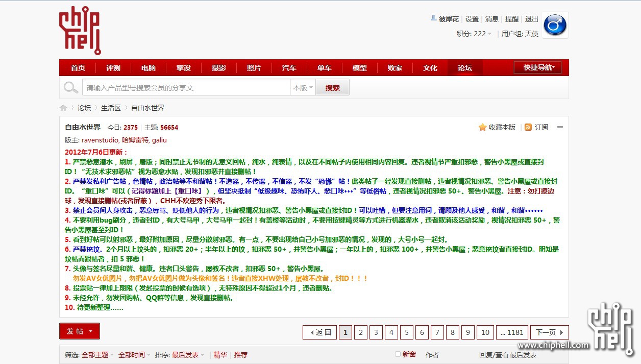
Task: Go to 首页 in the nav bar
Action: 78,68
